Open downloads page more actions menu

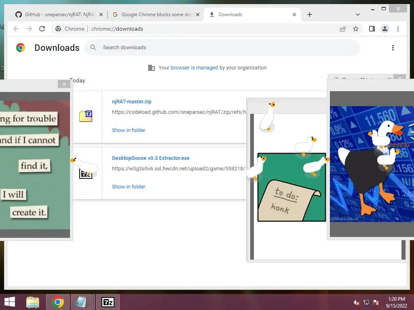(x=393, y=48)
